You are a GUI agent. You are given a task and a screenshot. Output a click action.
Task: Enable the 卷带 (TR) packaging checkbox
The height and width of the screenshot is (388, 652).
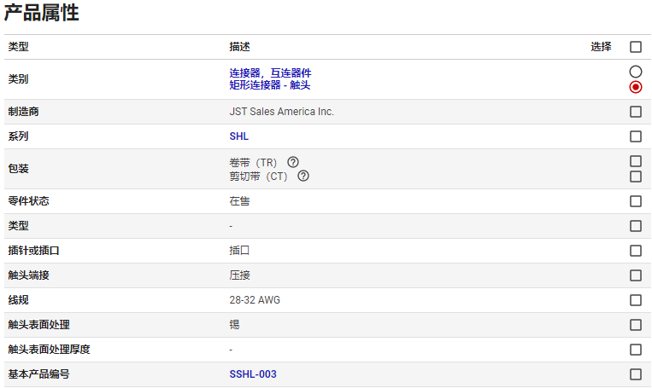click(635, 161)
